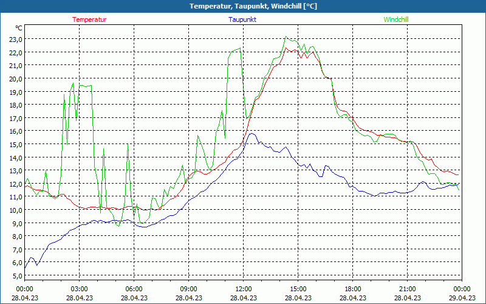Click the 29.04.23 date label
The image size is (486, 304).
[462, 298]
